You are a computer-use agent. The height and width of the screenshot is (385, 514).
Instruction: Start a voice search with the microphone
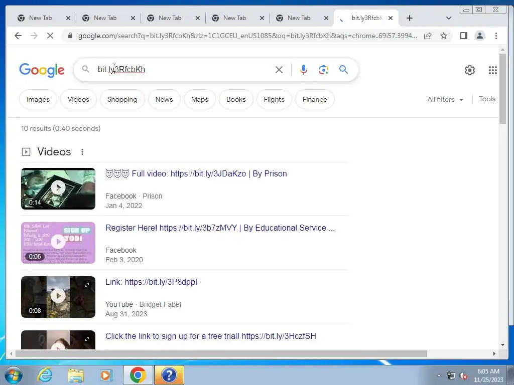304,69
